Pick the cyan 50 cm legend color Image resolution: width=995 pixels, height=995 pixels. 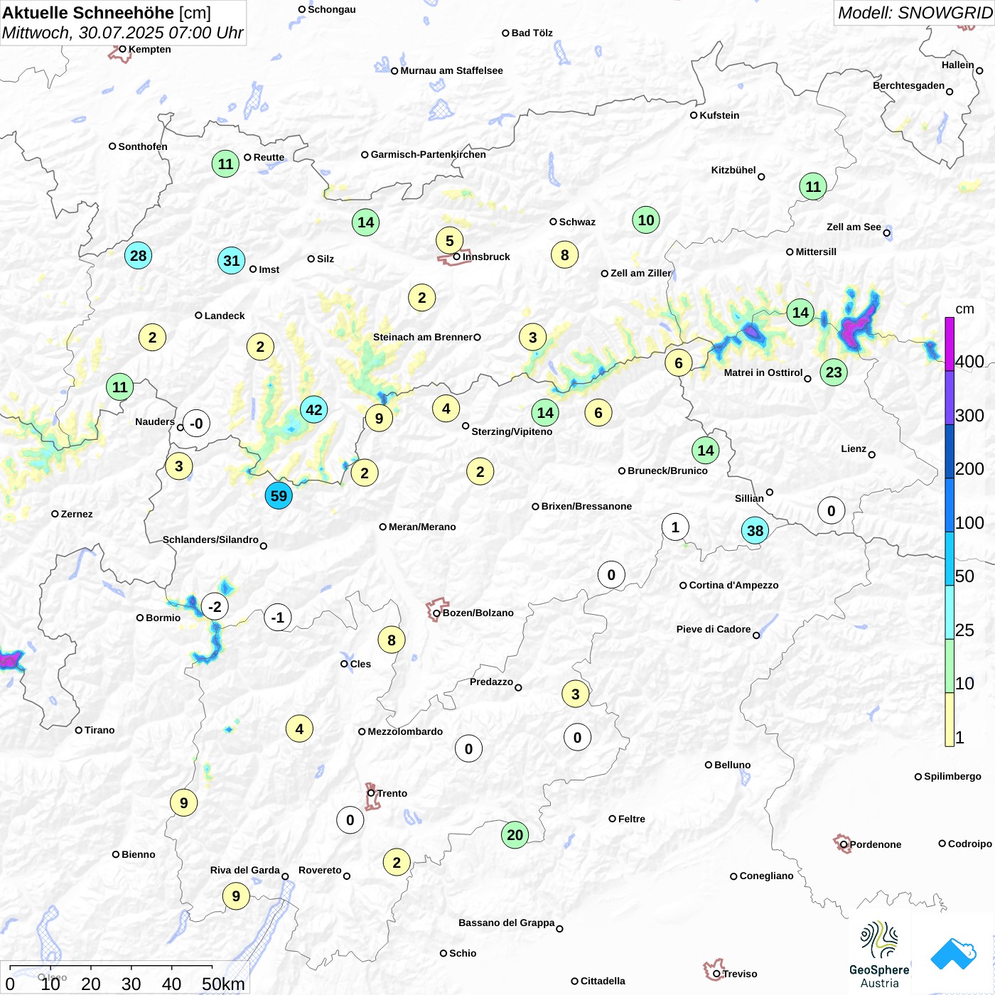[950, 559]
